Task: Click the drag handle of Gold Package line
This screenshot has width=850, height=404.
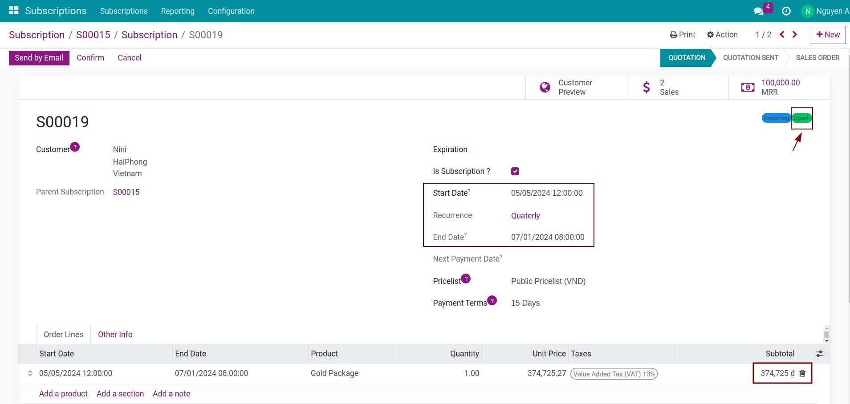Action: (30, 373)
